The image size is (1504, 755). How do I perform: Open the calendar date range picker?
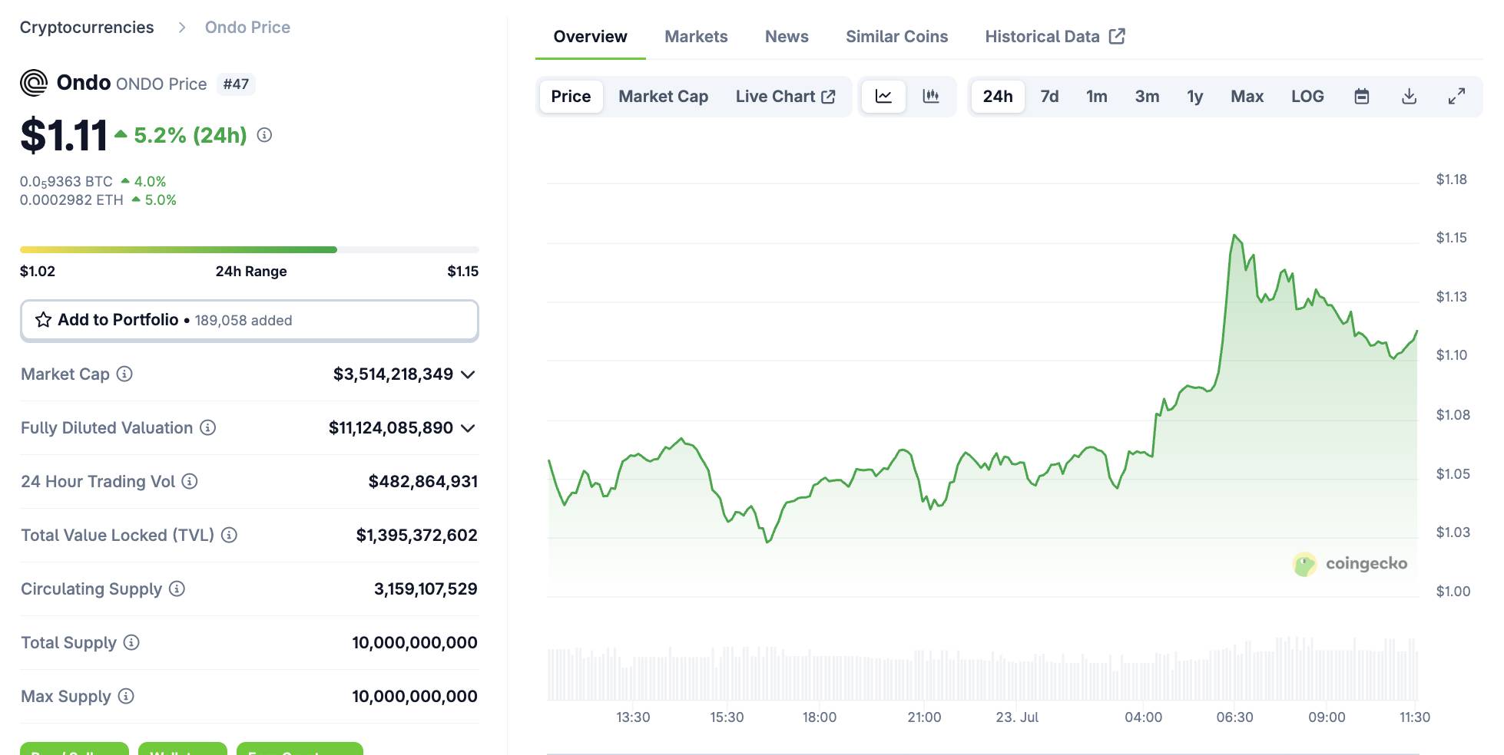(1362, 97)
